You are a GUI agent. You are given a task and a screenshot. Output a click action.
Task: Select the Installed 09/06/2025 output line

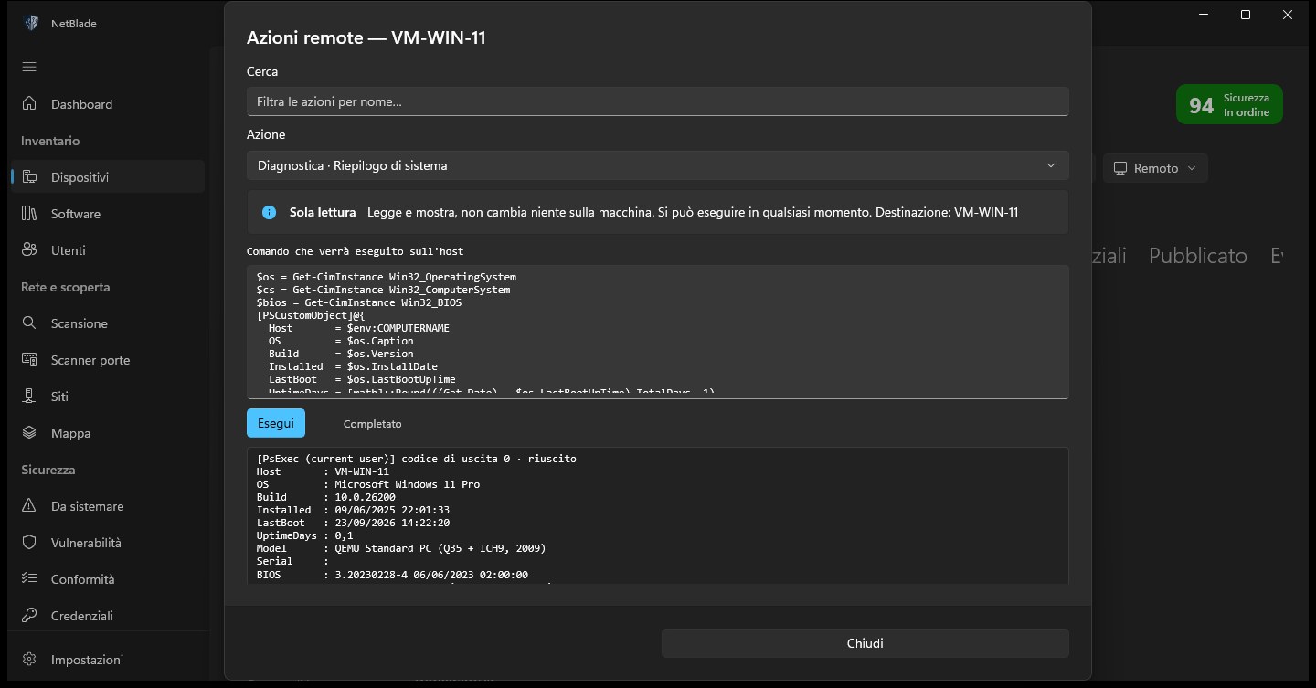[353, 510]
